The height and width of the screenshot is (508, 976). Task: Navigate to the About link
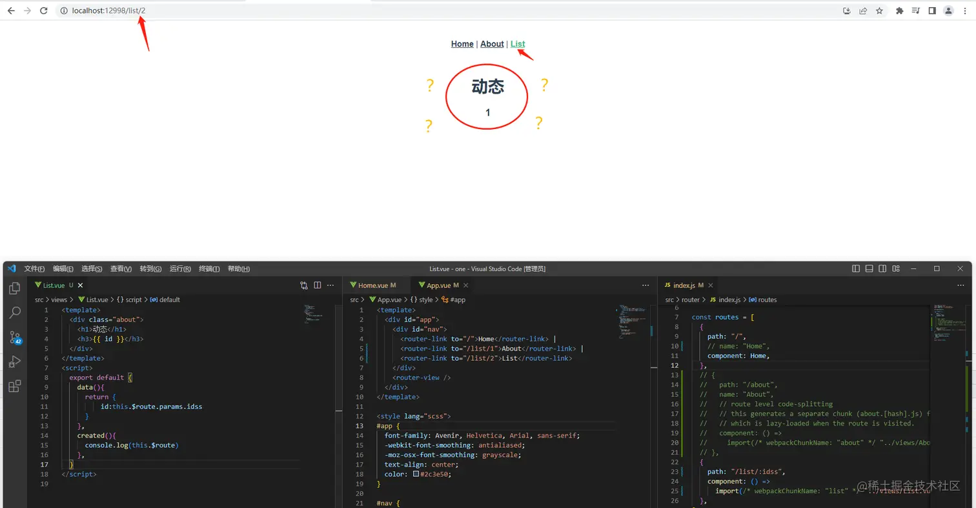[492, 44]
